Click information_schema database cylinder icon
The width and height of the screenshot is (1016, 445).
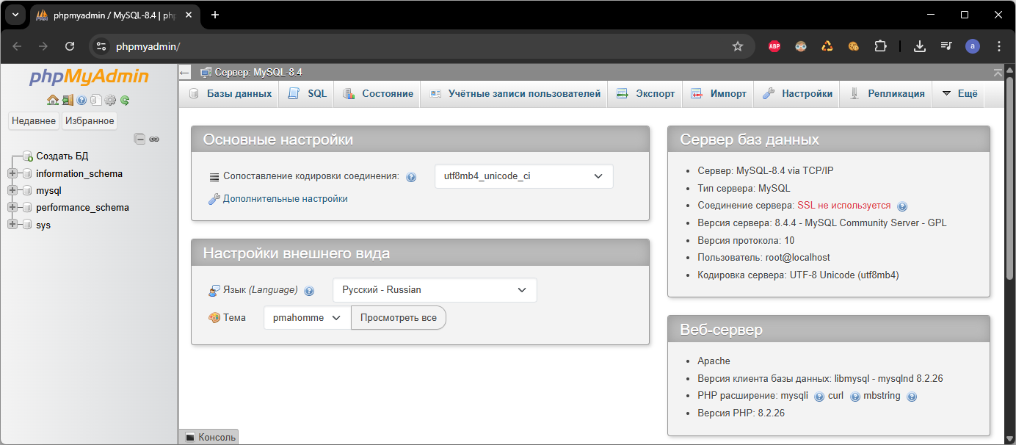[28, 174]
